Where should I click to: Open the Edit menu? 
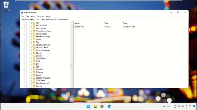point(27,16)
